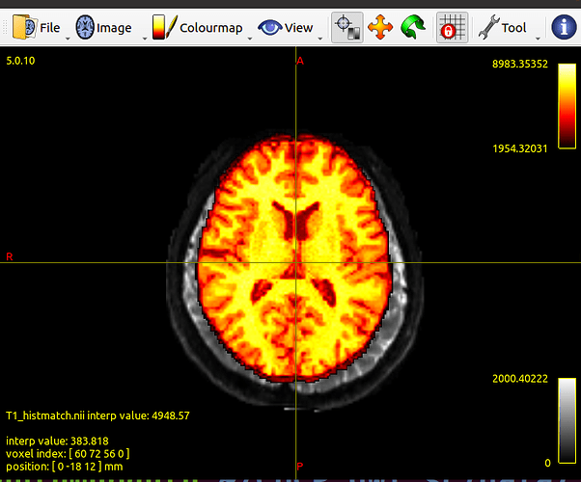Viewport: 581px width, 482px height.
Task: Click the voxel index readout text
Action: [x=66, y=453]
